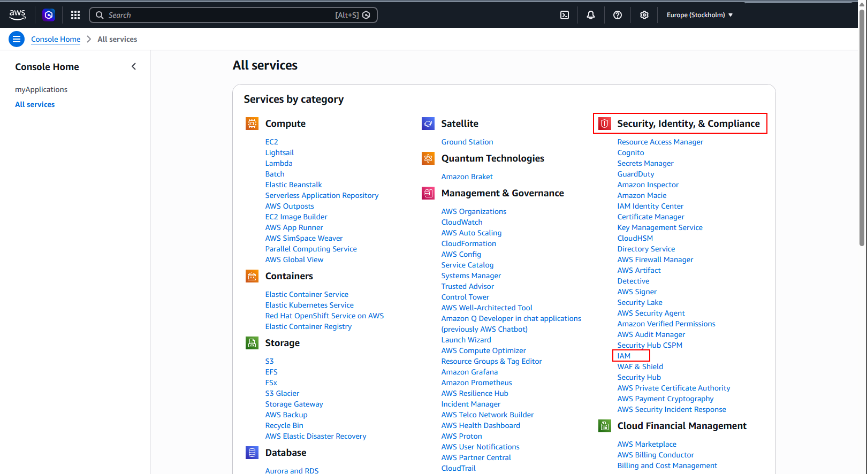Screen dimensions: 867x474
Task: Click the Satellite category icon
Action: click(428, 124)
